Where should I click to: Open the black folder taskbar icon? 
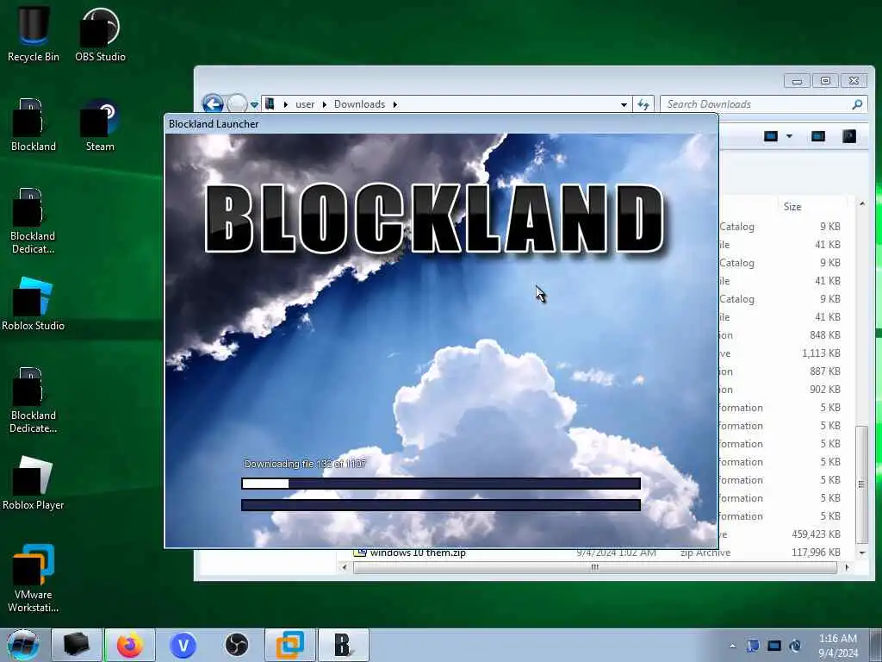coord(77,645)
